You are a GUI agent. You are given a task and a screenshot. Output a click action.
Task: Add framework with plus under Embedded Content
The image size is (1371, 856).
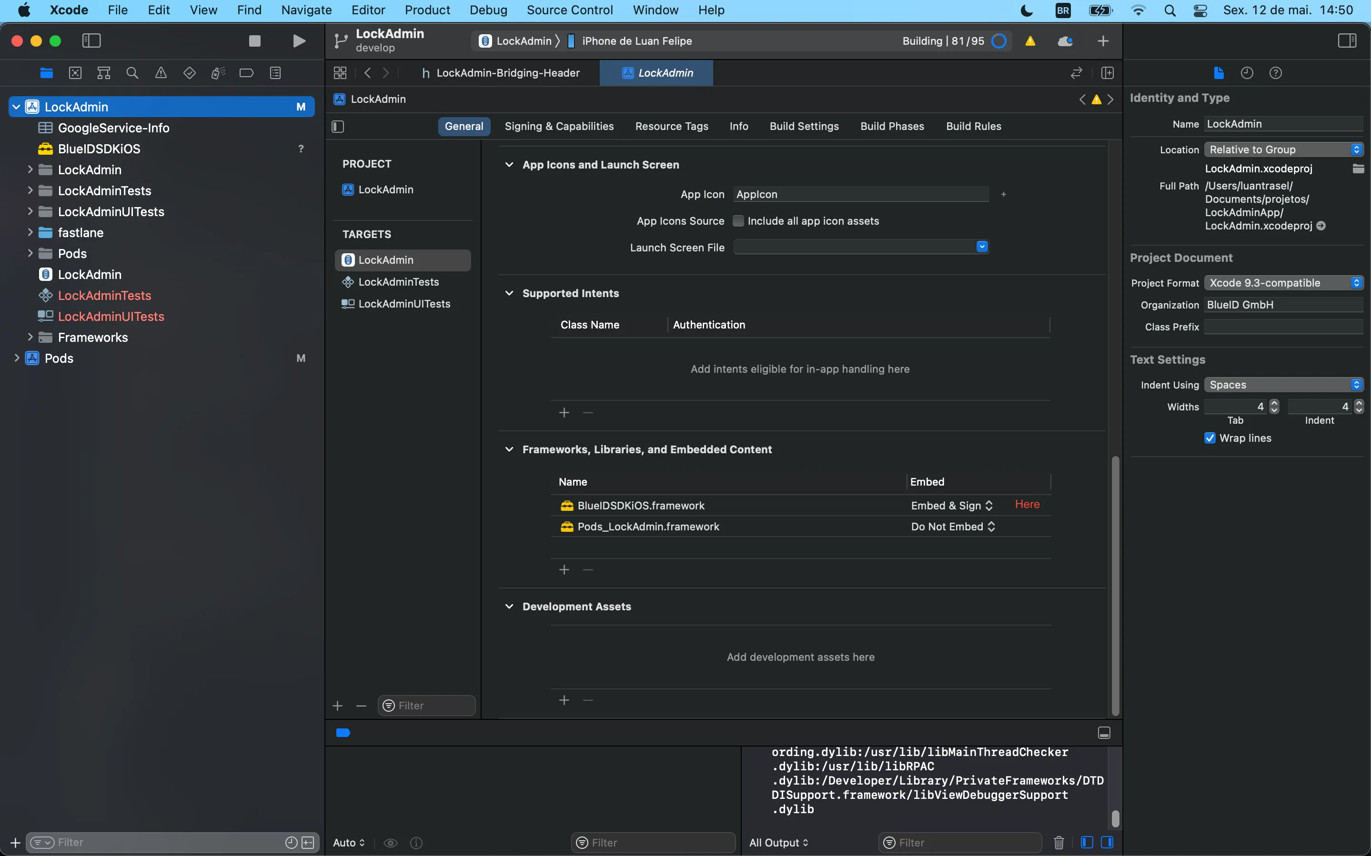coord(564,569)
